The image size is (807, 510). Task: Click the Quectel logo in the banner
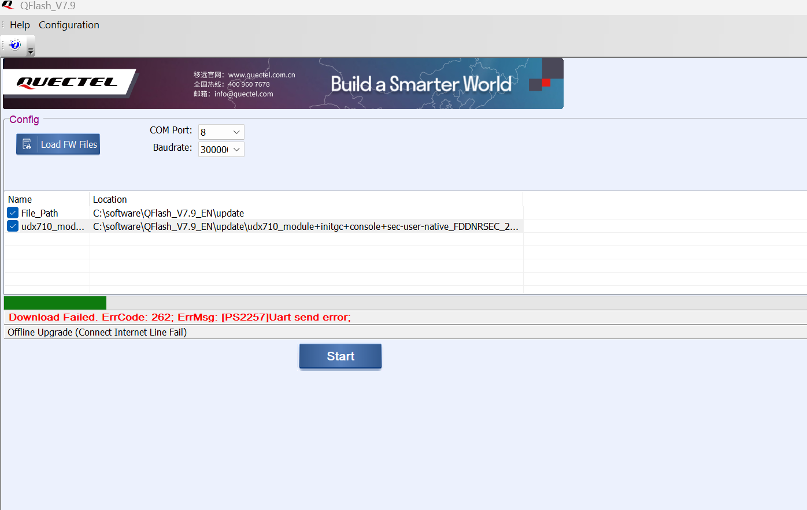(67, 82)
